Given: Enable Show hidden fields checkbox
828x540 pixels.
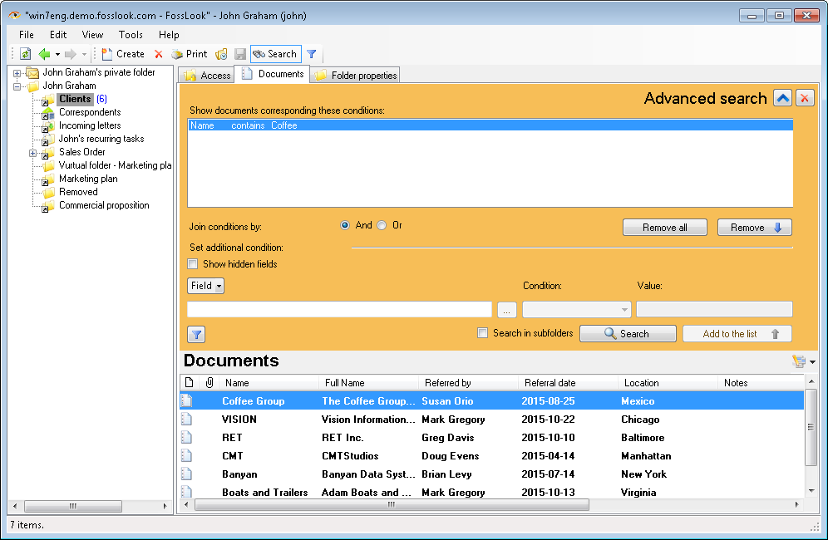Looking at the screenshot, I should pos(193,264).
